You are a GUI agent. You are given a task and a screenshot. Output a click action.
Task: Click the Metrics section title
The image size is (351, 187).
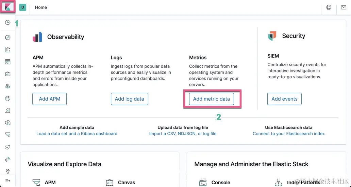tap(198, 58)
